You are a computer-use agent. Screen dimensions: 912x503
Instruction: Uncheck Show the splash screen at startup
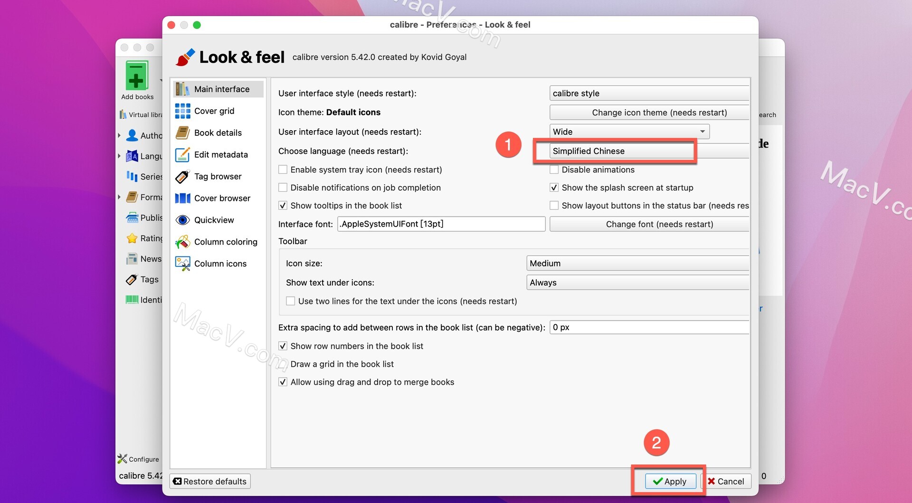pyautogui.click(x=554, y=188)
